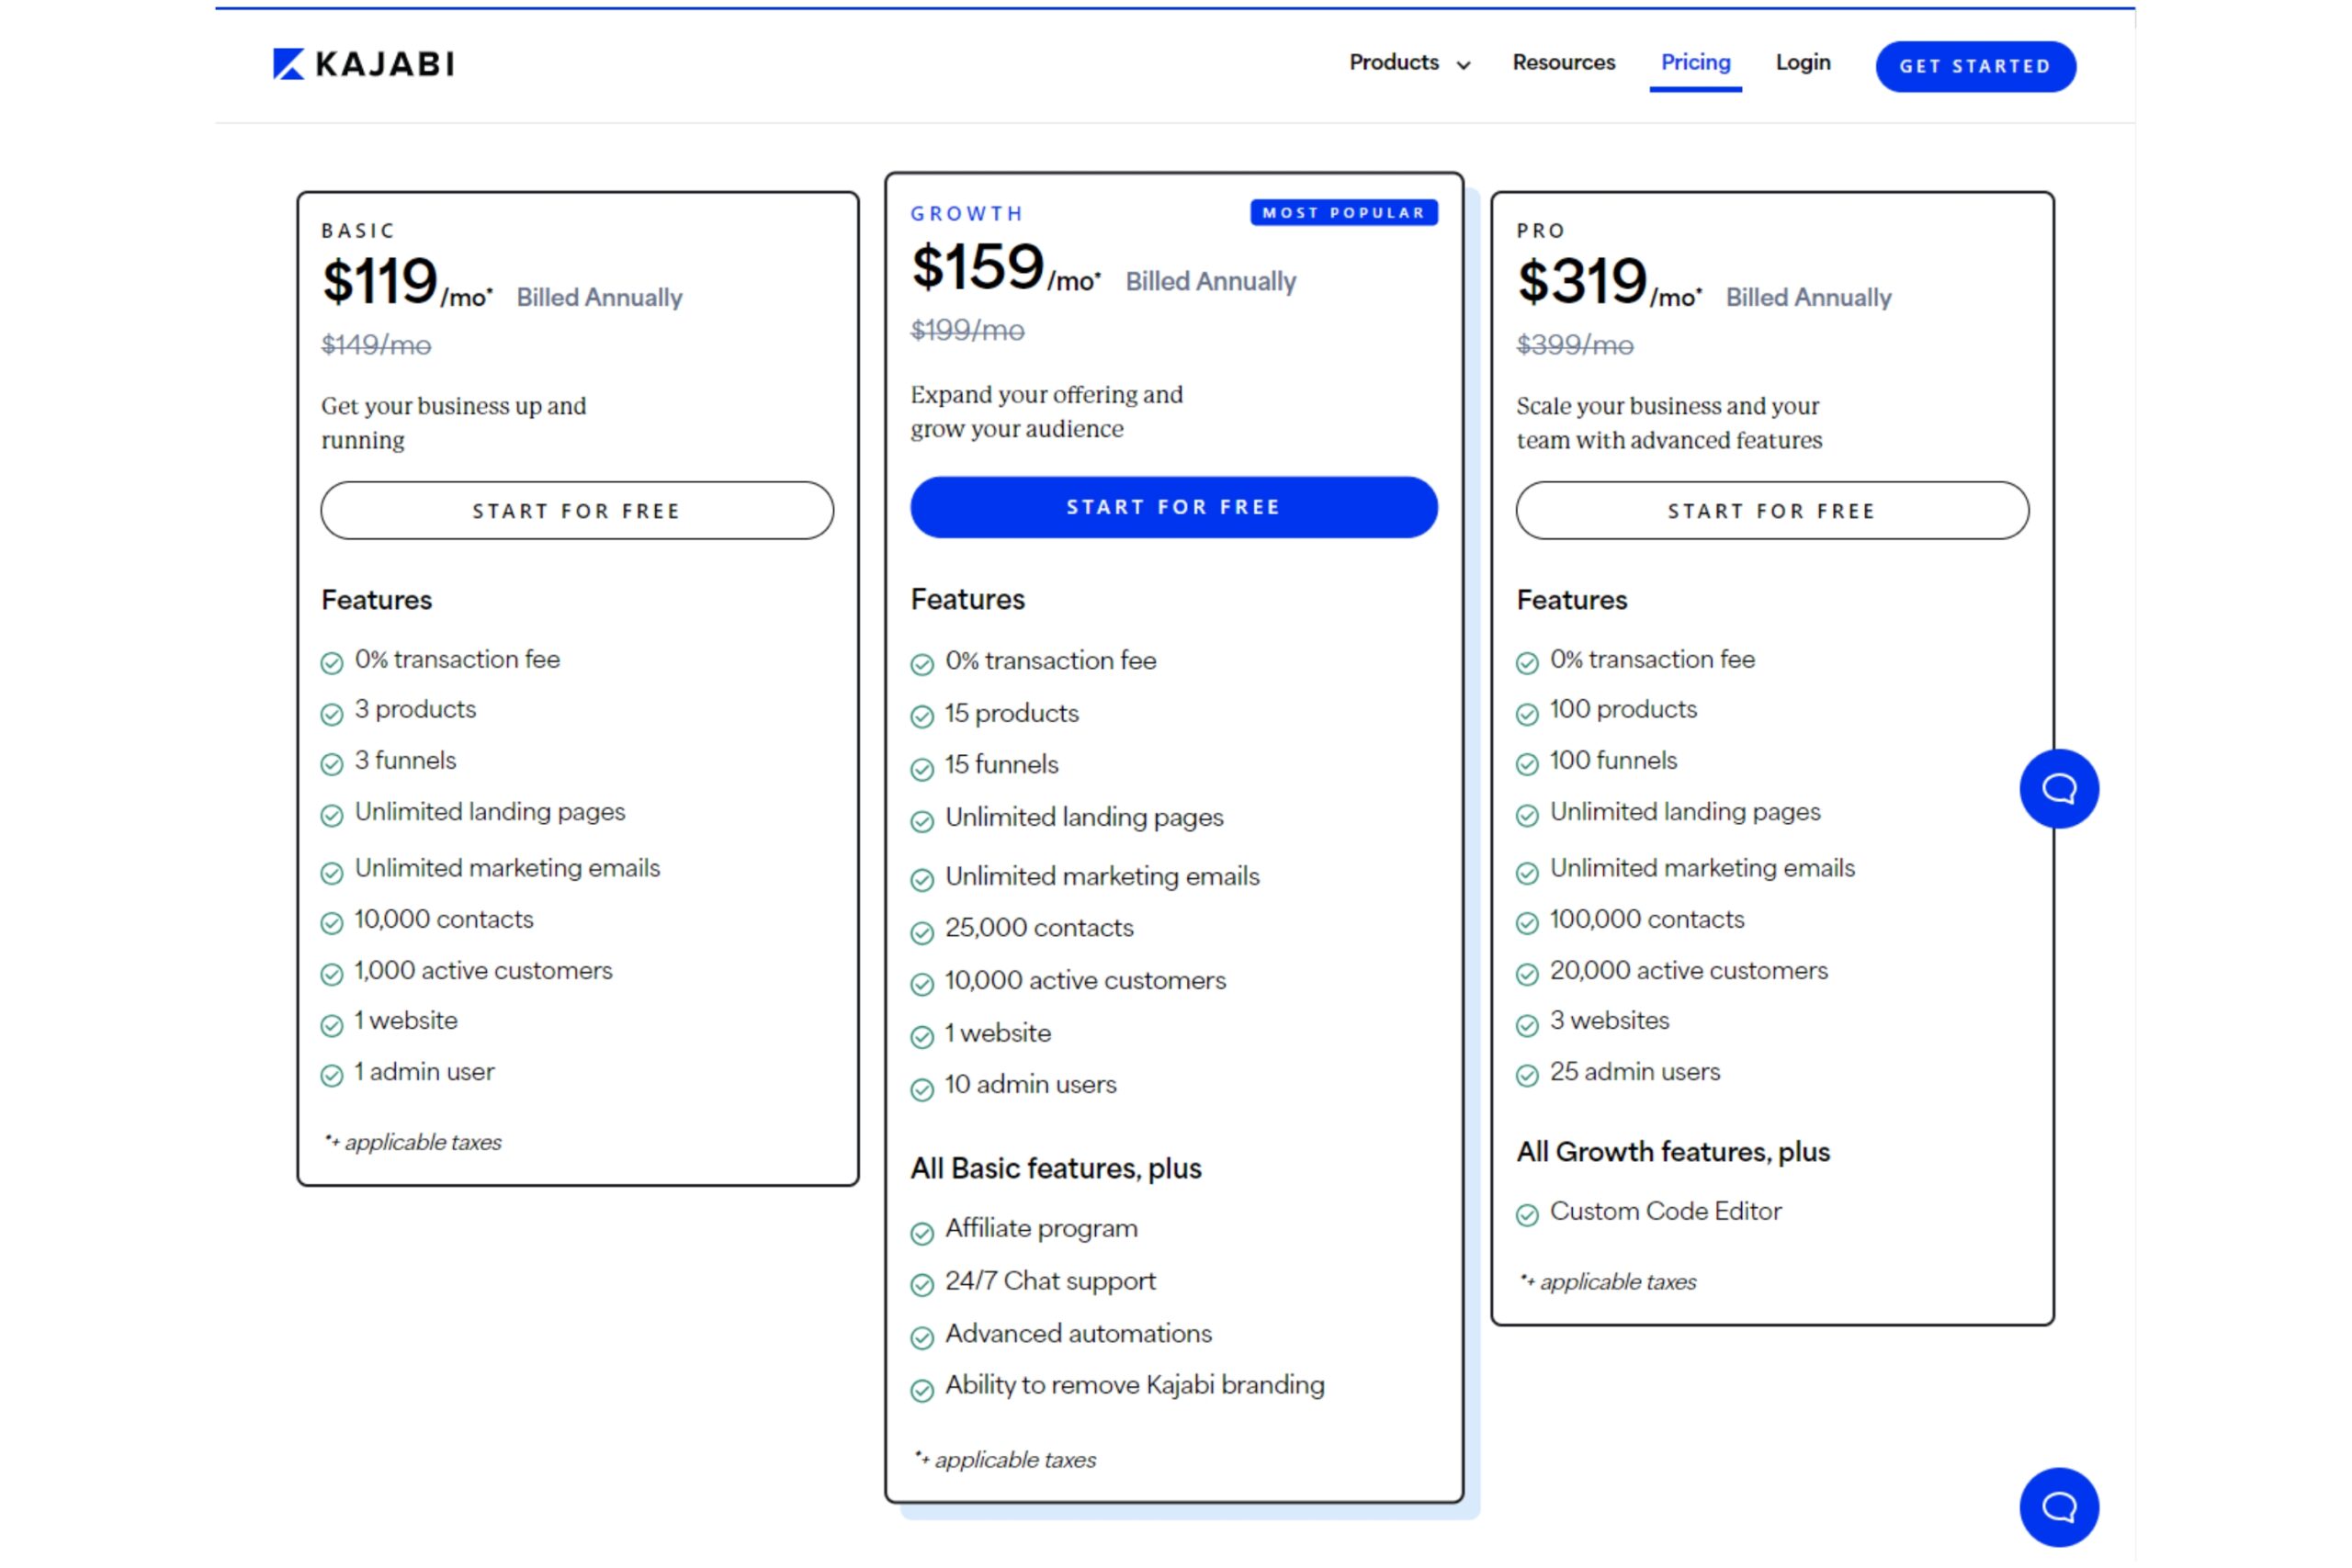
Task: Click the '$159' Growth price
Action: tap(977, 267)
